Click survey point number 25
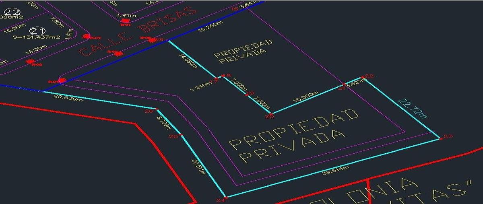 [x=173, y=137]
